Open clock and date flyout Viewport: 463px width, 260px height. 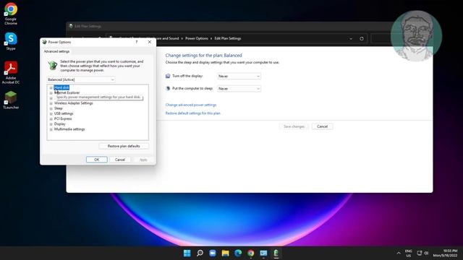click(x=445, y=253)
